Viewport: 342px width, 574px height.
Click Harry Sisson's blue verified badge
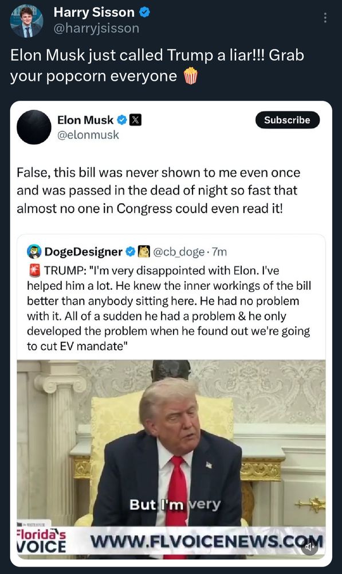click(145, 13)
